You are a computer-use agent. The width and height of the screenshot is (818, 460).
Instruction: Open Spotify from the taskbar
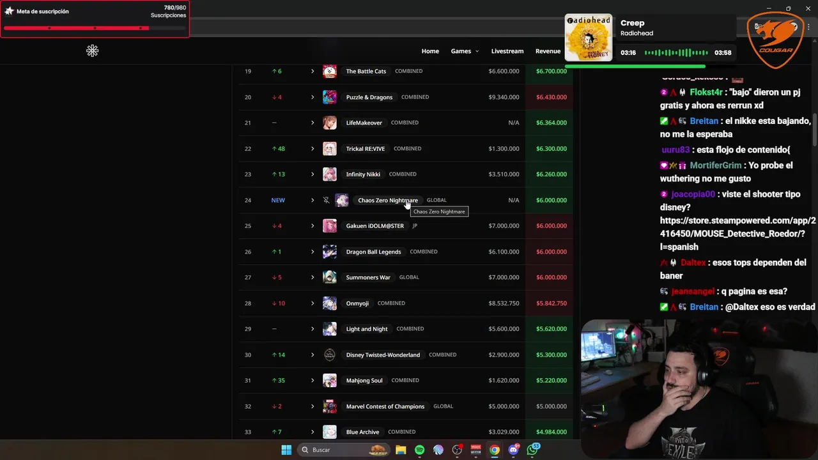coord(419,450)
